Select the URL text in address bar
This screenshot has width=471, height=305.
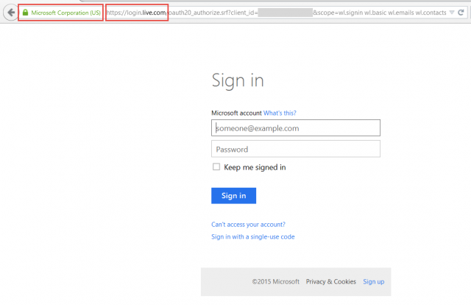click(280, 13)
